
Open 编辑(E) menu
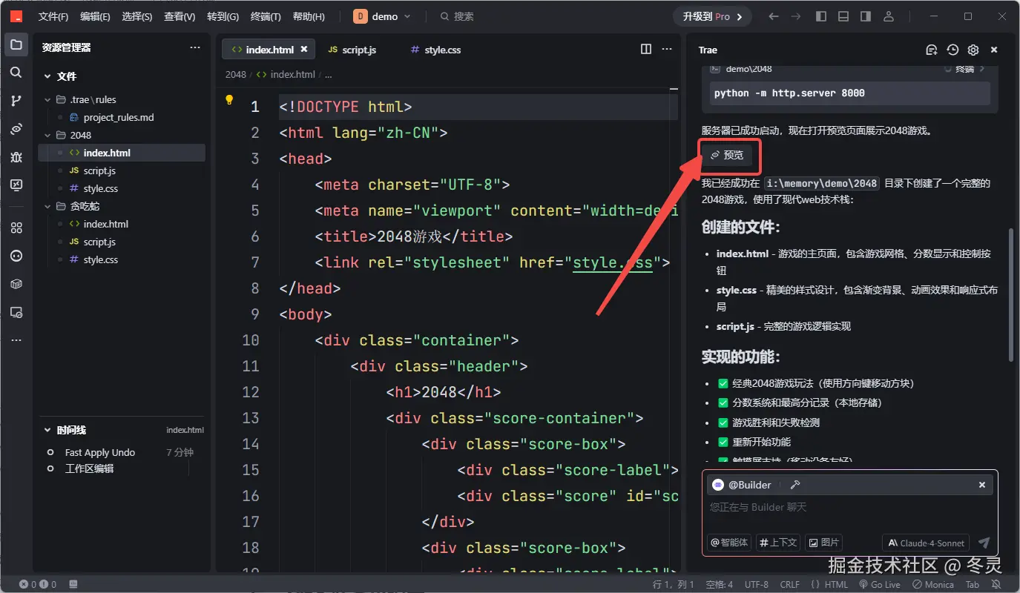[95, 16]
